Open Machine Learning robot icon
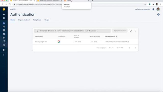Viewport: 163px width, 92px height. [4, 45]
